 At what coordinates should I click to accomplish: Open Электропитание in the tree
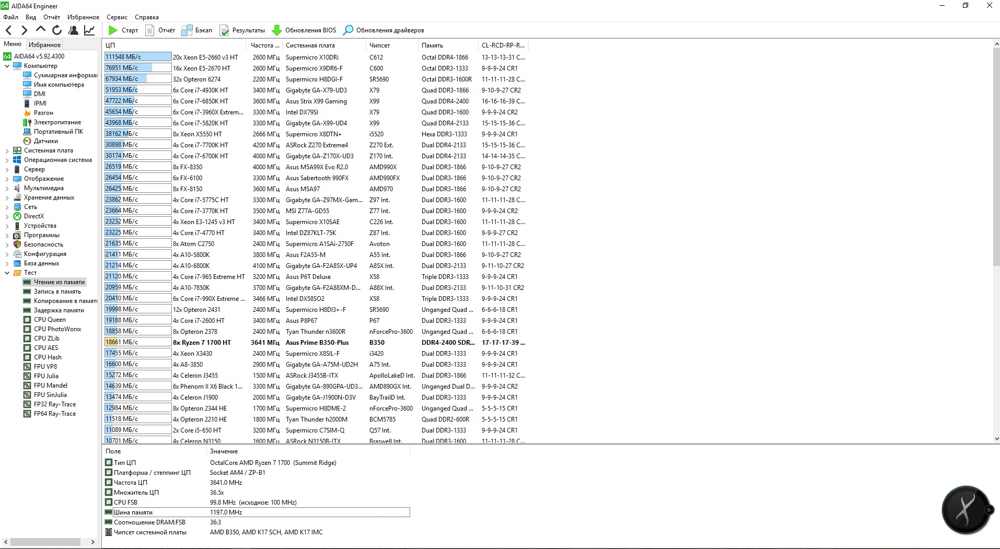(x=52, y=122)
